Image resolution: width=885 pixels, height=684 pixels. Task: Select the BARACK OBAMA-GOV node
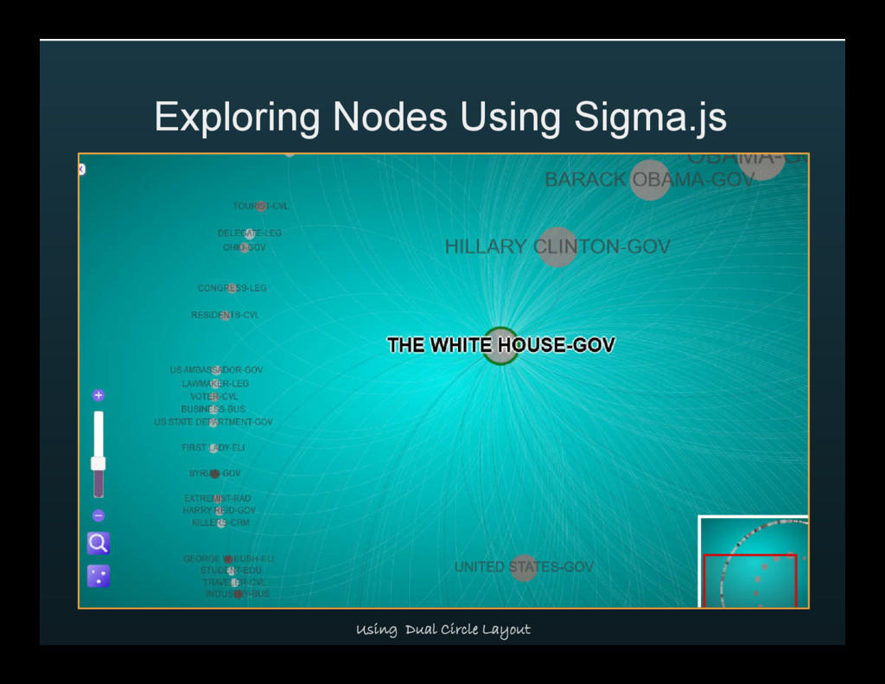coord(650,180)
